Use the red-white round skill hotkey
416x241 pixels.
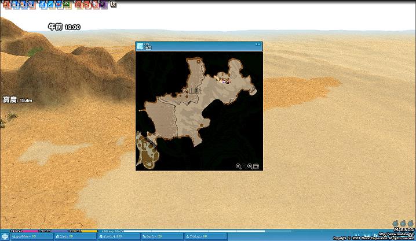tap(94, 4)
